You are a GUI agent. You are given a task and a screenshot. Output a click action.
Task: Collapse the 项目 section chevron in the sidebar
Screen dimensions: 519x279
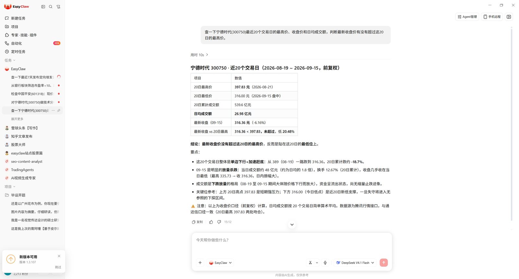point(14,187)
